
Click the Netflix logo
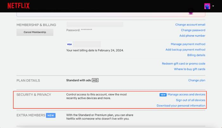(x=18, y=6)
